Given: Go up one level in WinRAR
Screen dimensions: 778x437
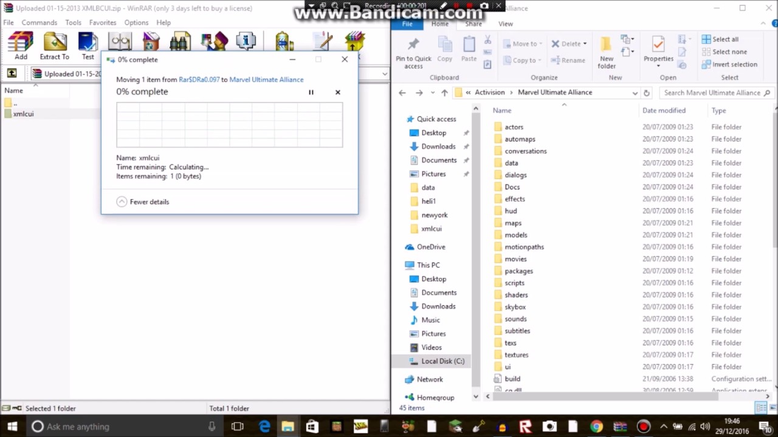Looking at the screenshot, I should tap(12, 73).
